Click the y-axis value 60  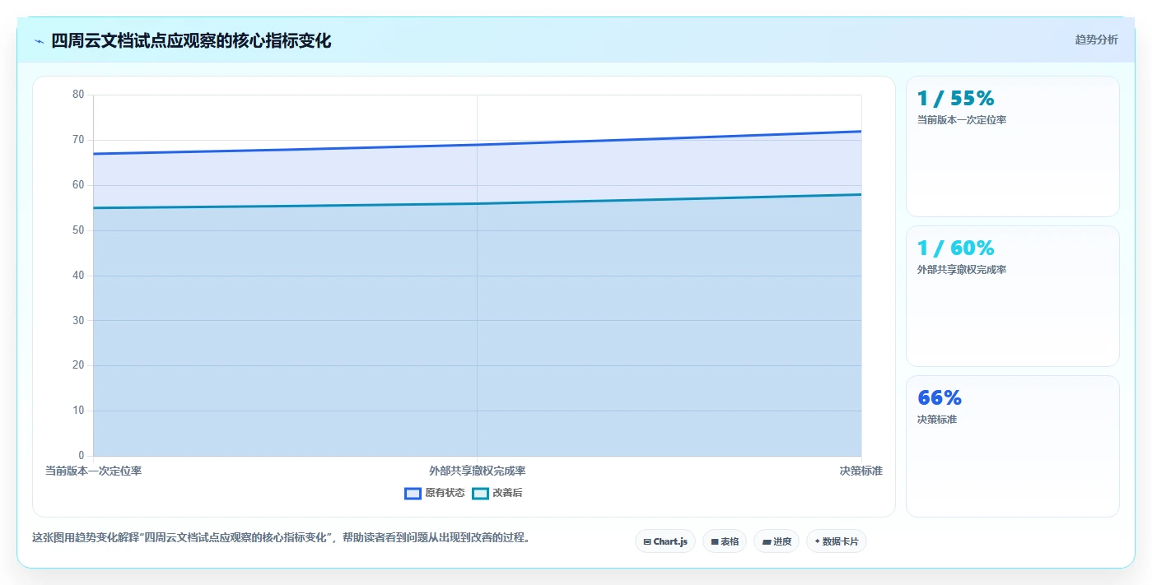78,185
